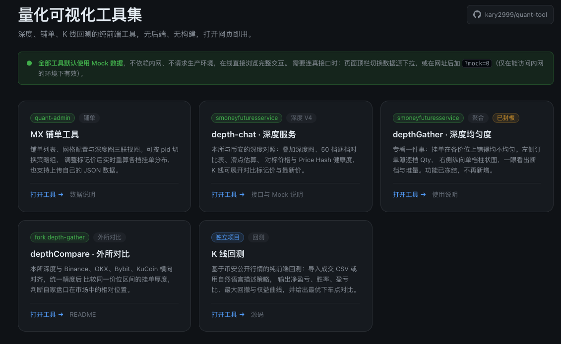
Task: Open 接口与 Mock 说明 link
Action: coord(277,194)
